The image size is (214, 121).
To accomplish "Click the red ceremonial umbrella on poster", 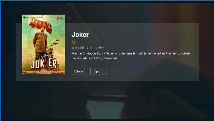I will 40,25.
